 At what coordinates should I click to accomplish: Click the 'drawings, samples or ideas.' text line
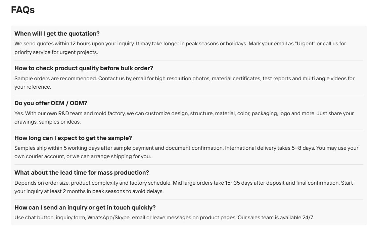point(48,122)
